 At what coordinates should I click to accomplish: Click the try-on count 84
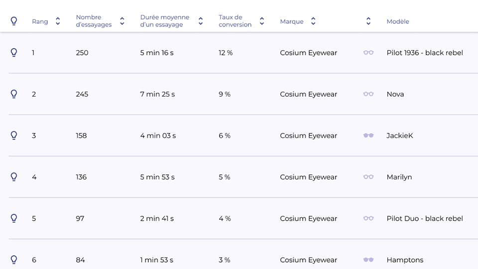(x=81, y=260)
